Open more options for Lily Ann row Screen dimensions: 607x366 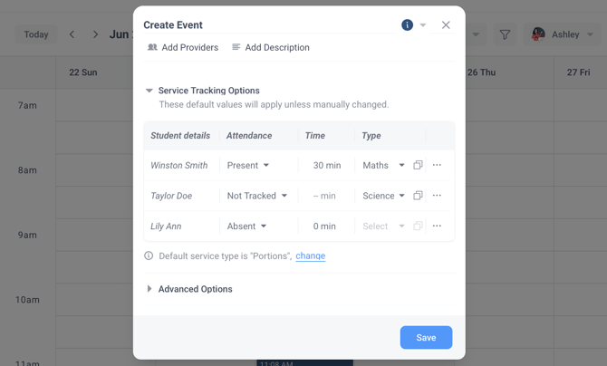pos(437,226)
